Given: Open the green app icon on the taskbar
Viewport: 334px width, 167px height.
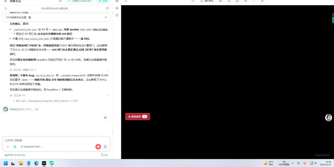Looking at the screenshot, I should [52, 163].
